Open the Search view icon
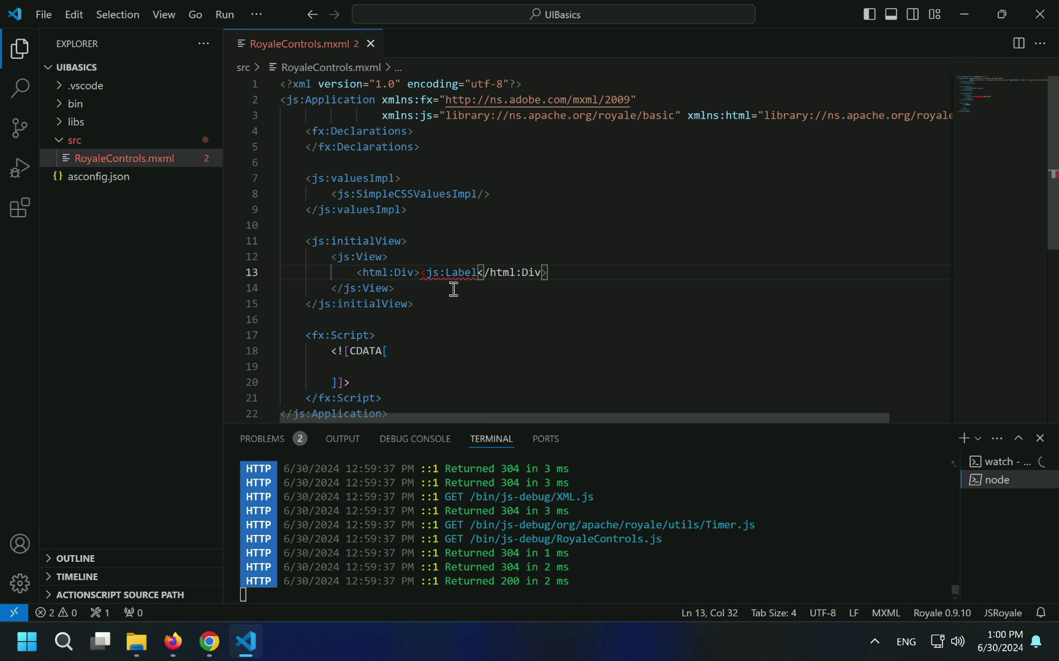This screenshot has height=661, width=1059. [20, 88]
